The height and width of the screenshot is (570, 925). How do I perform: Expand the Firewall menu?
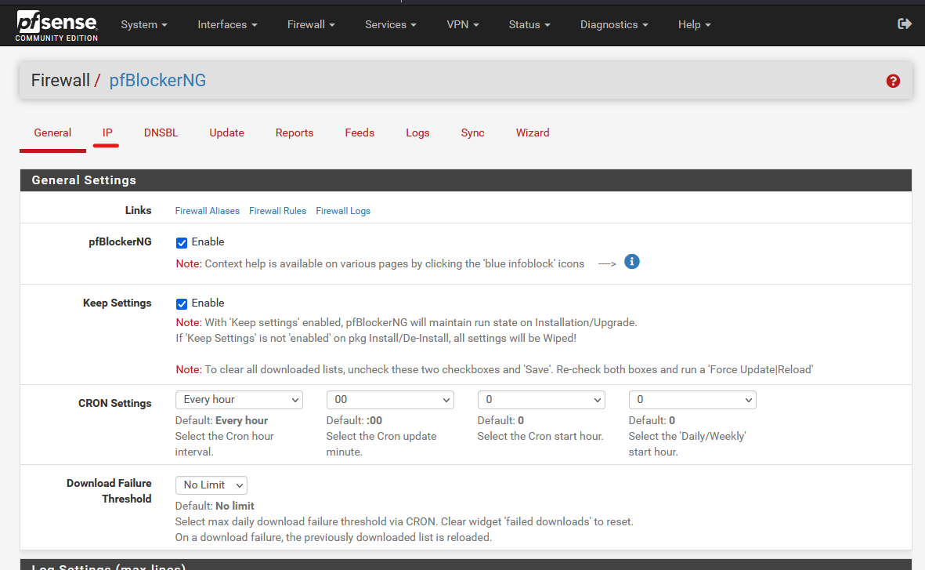click(311, 24)
